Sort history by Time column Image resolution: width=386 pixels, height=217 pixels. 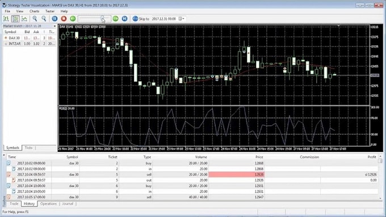tap(12, 157)
